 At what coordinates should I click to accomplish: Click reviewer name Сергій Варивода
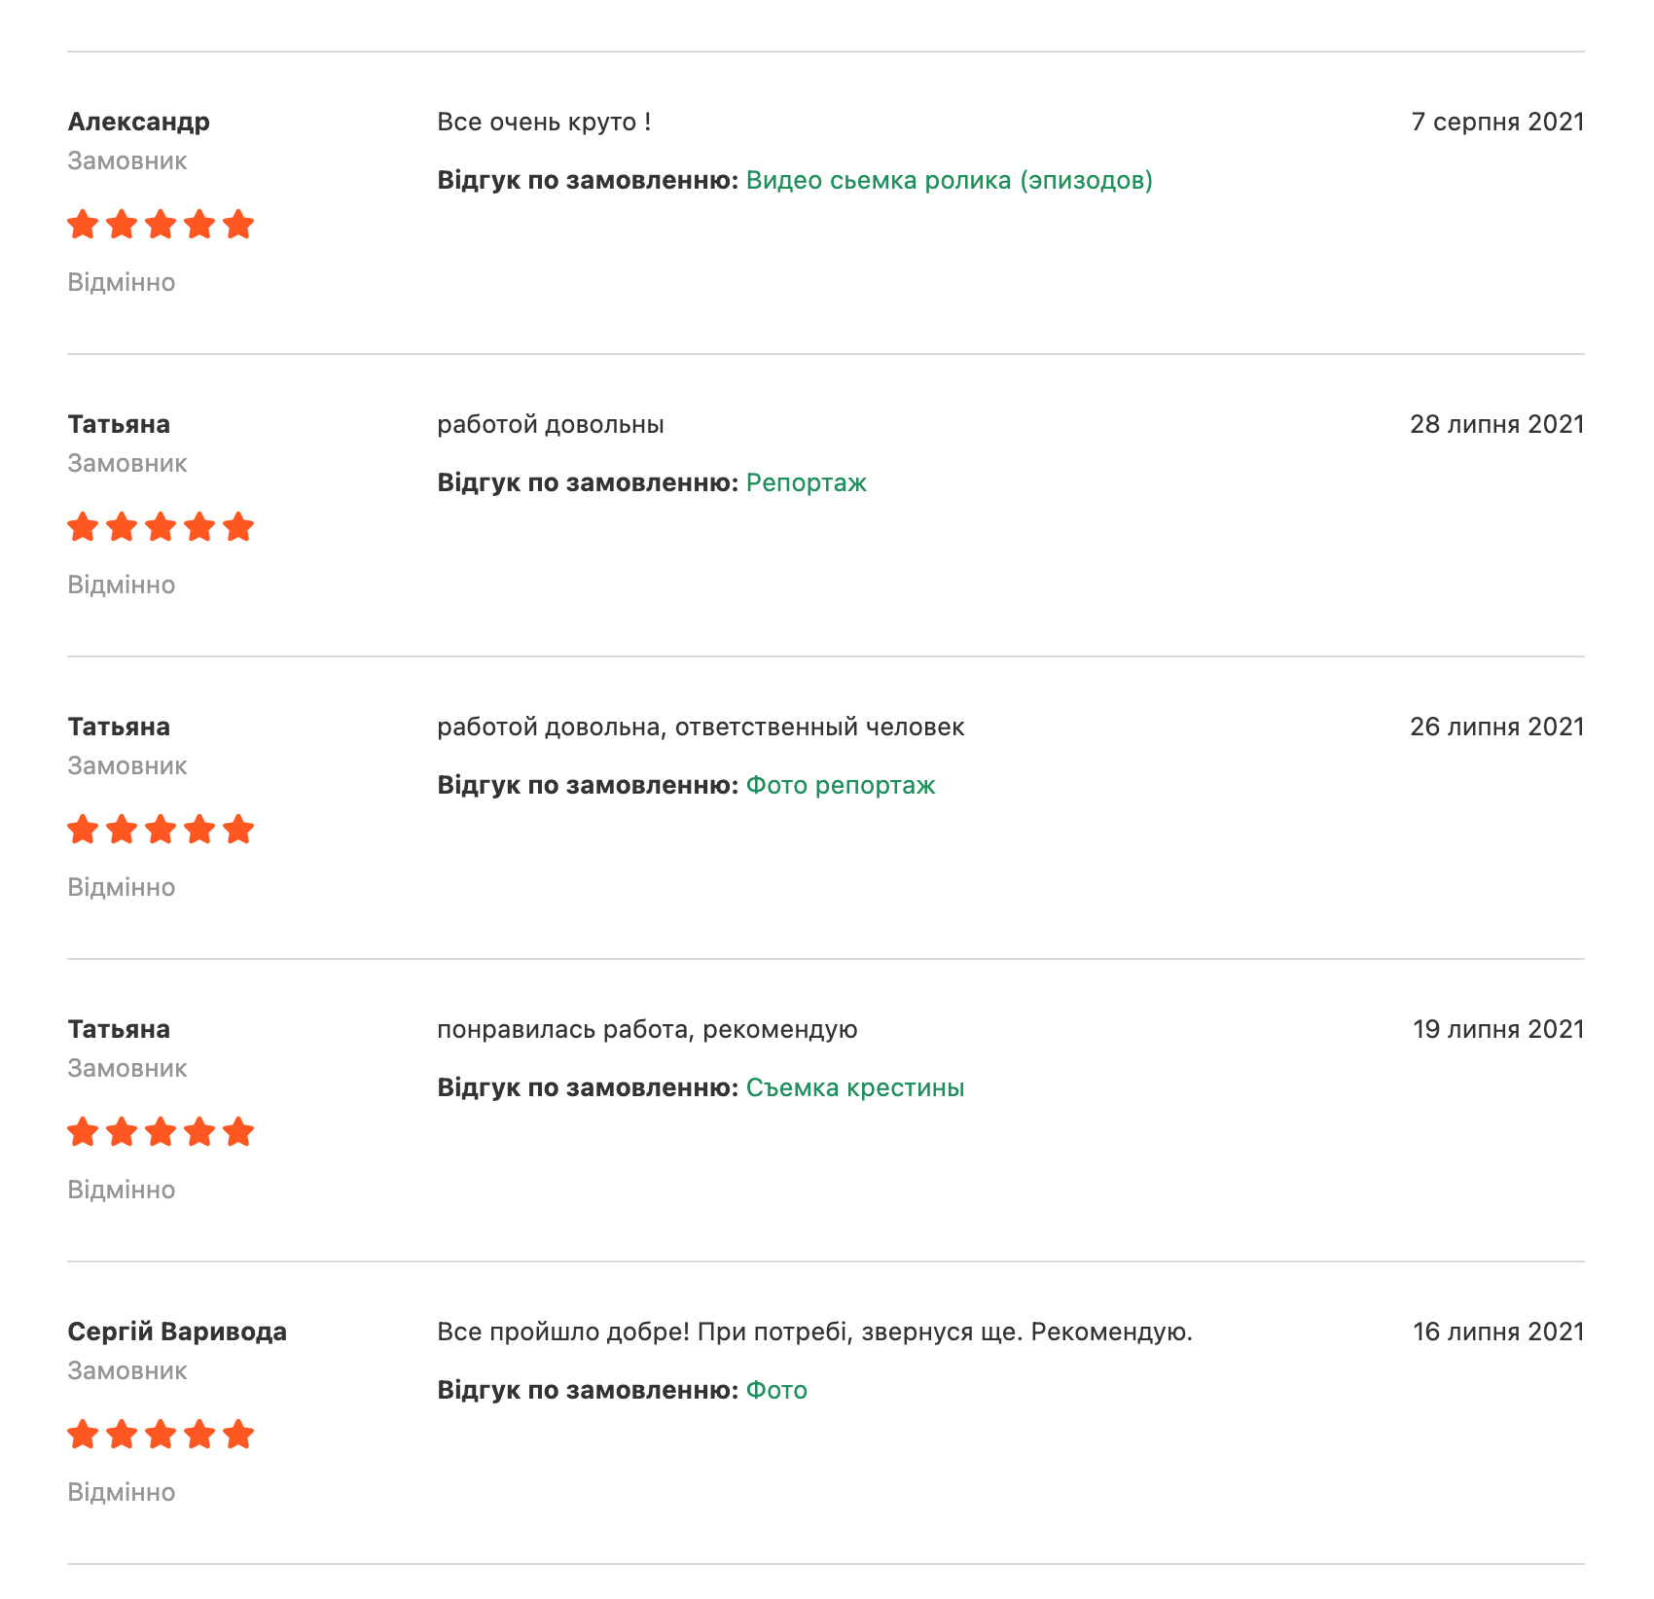click(177, 1332)
